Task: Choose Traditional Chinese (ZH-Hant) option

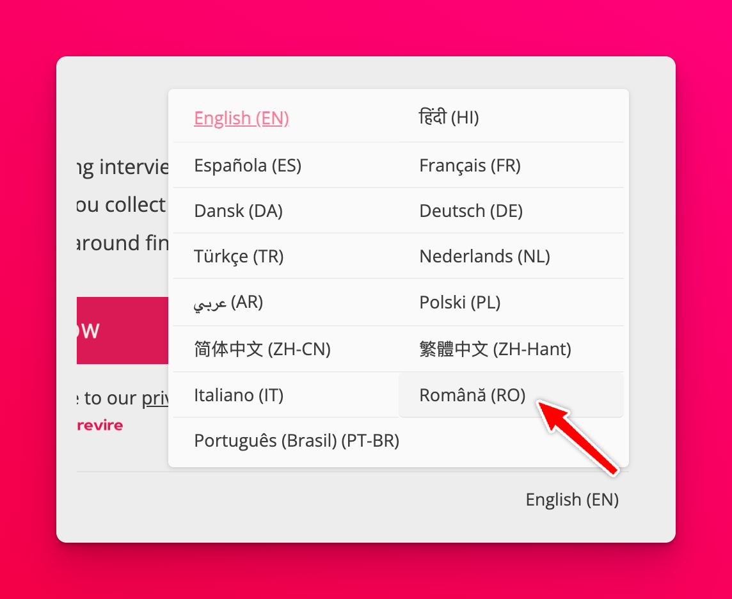Action: pos(495,349)
